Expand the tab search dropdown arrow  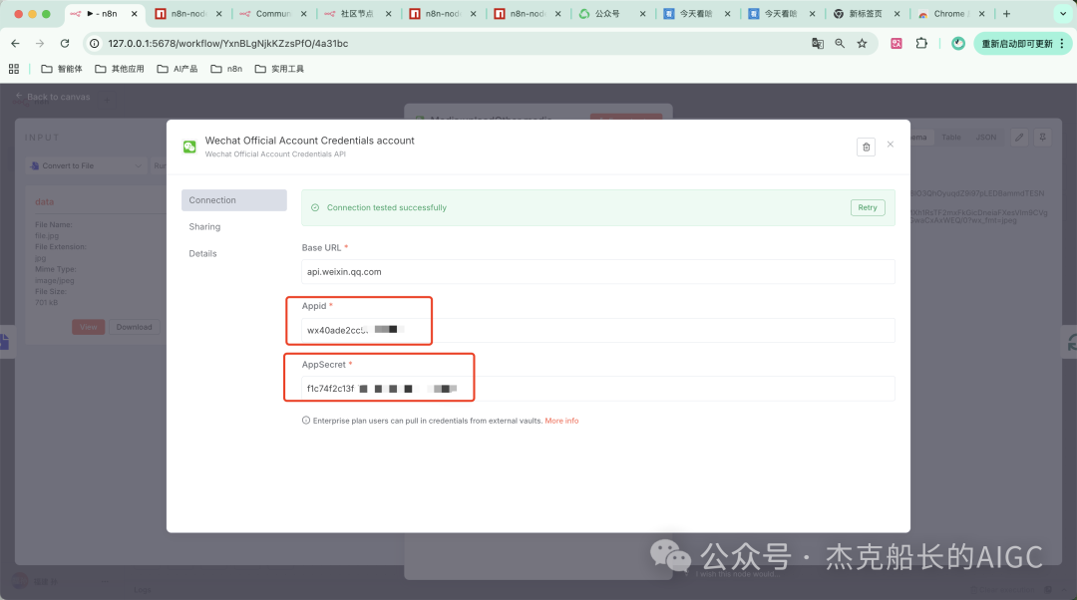[x=1063, y=14]
